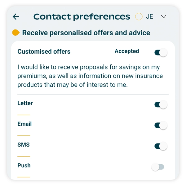Click the Customised offers label
Image resolution: width=186 pixels, height=186 pixels.
[x=44, y=52]
